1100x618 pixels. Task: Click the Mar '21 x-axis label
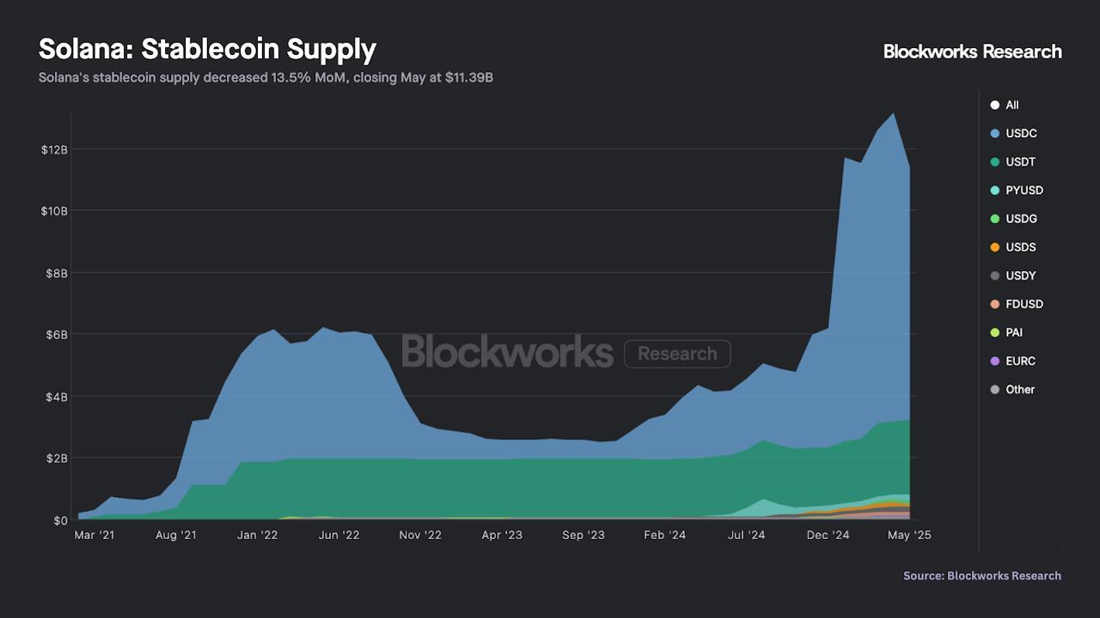tap(95, 535)
